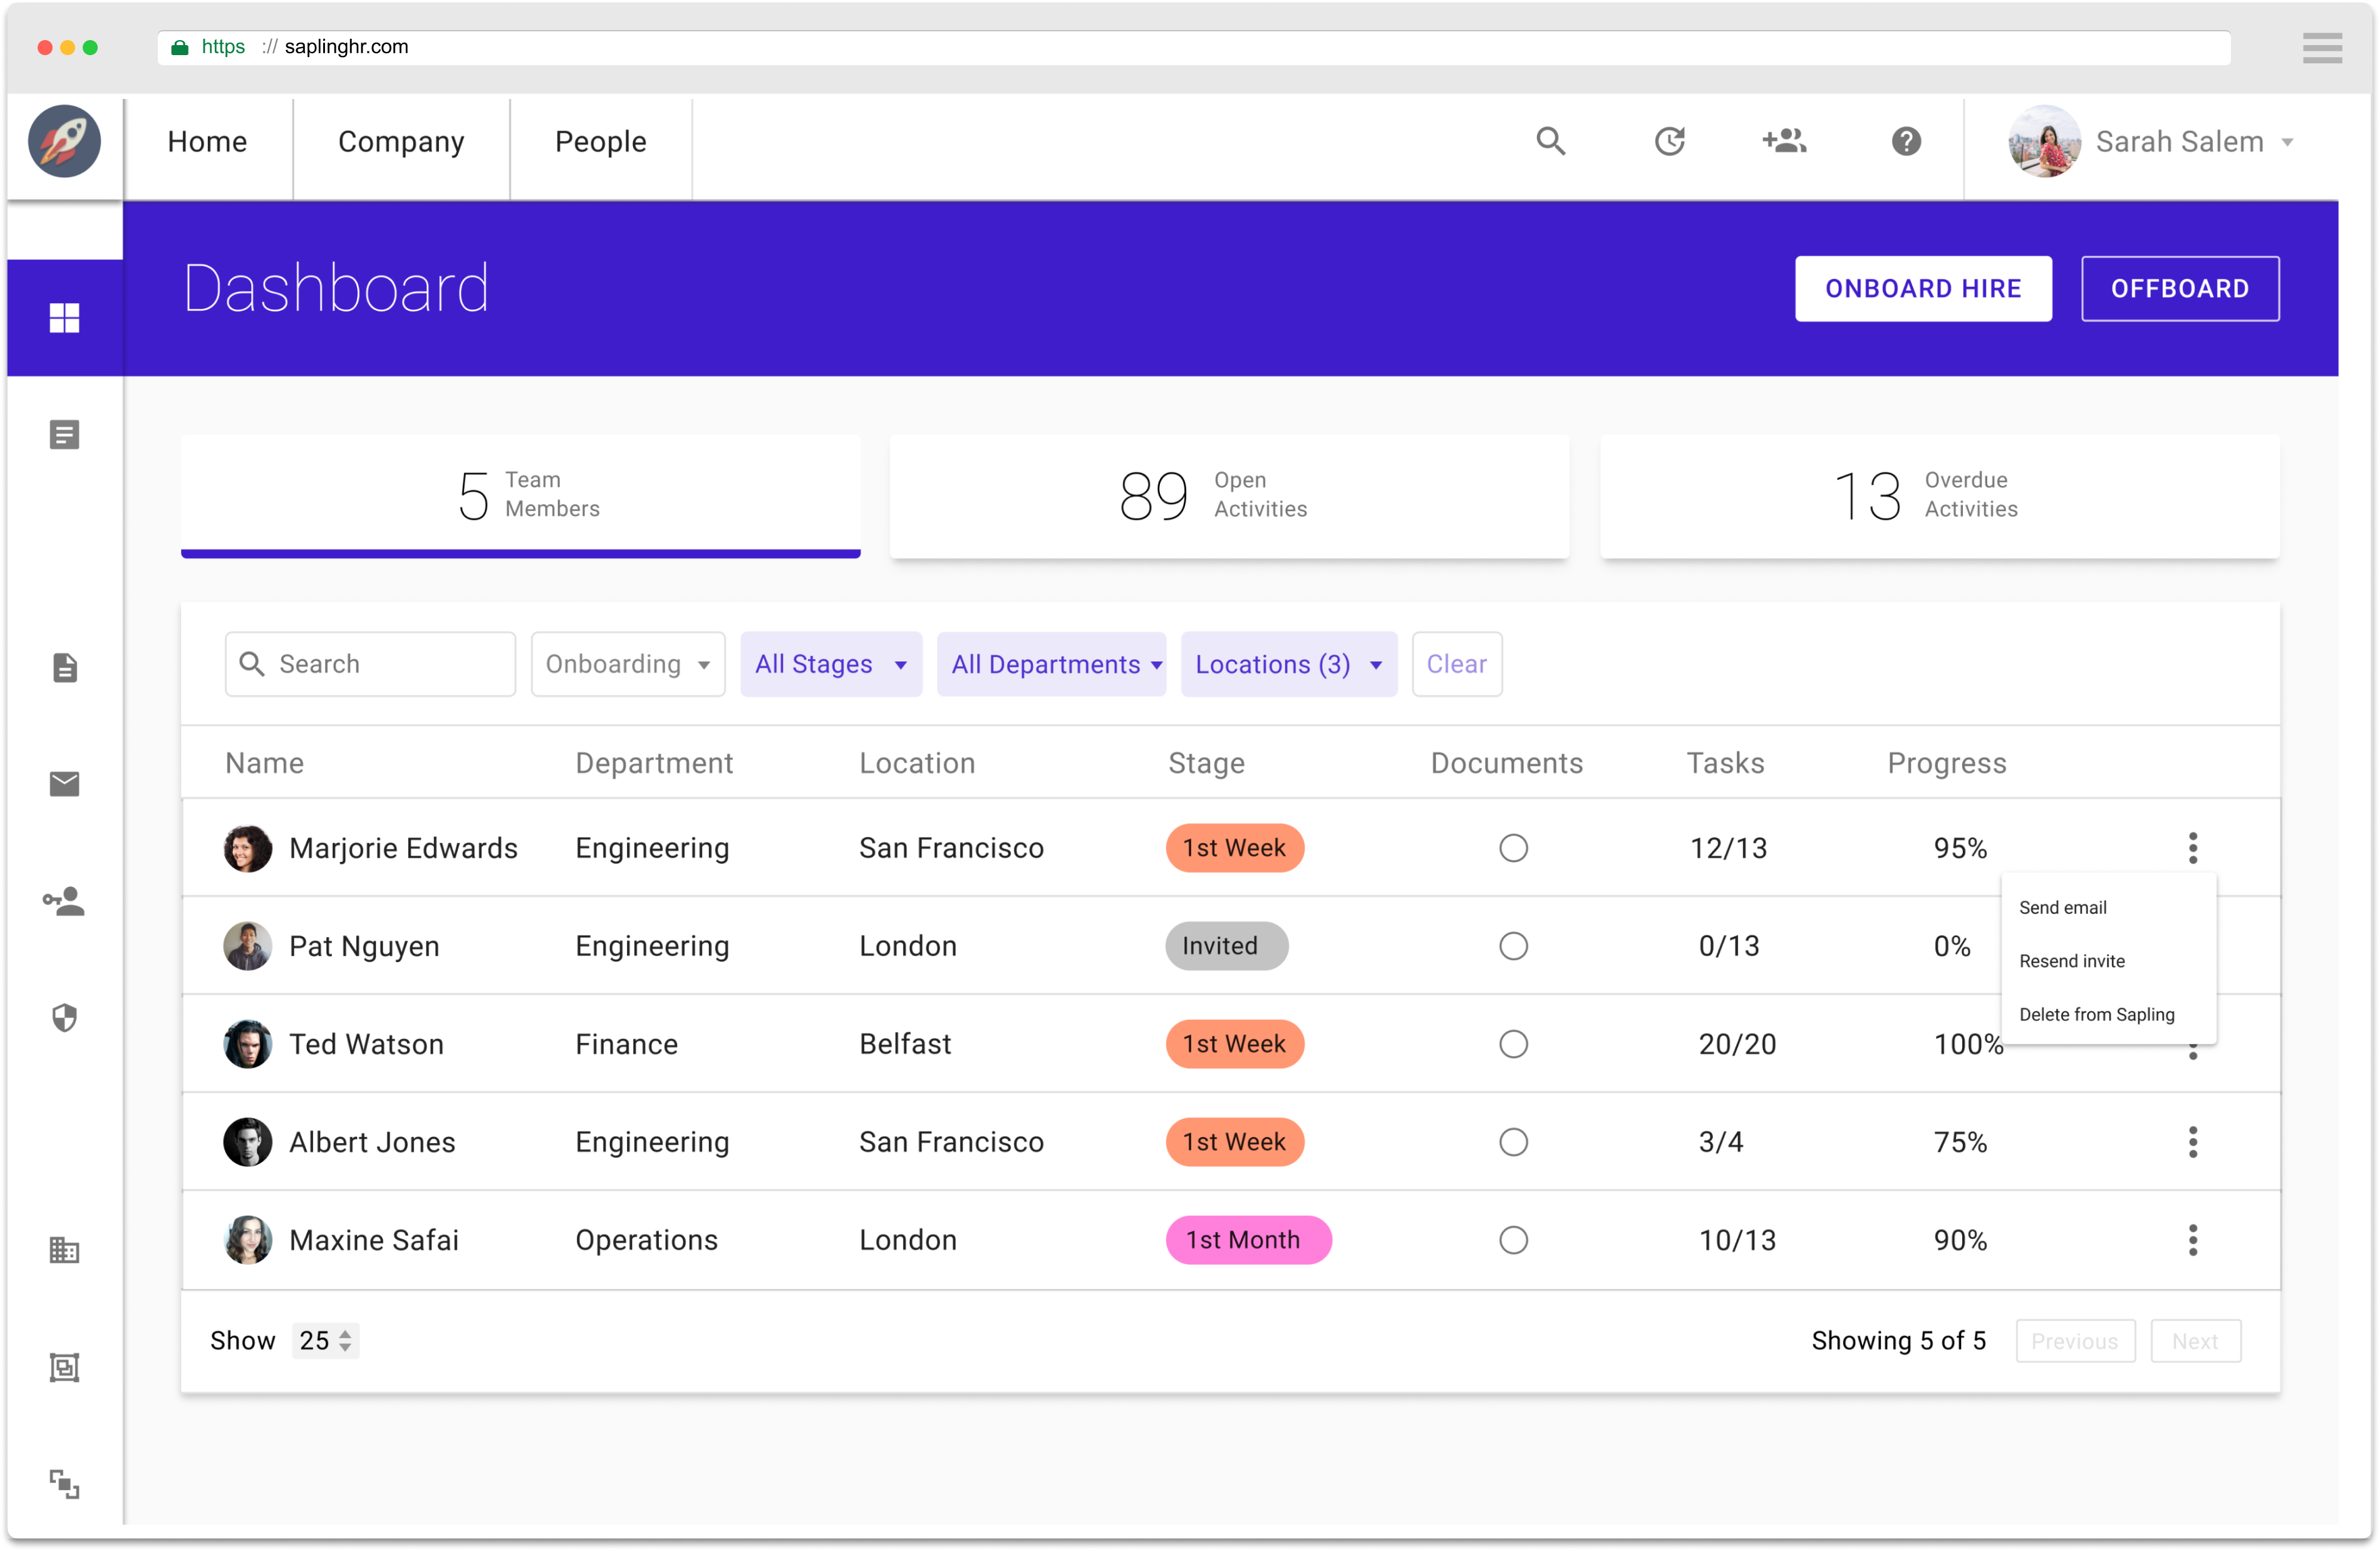Screen dimensions: 2380x1551
Task: Expand the All Stages dropdown
Action: click(831, 664)
